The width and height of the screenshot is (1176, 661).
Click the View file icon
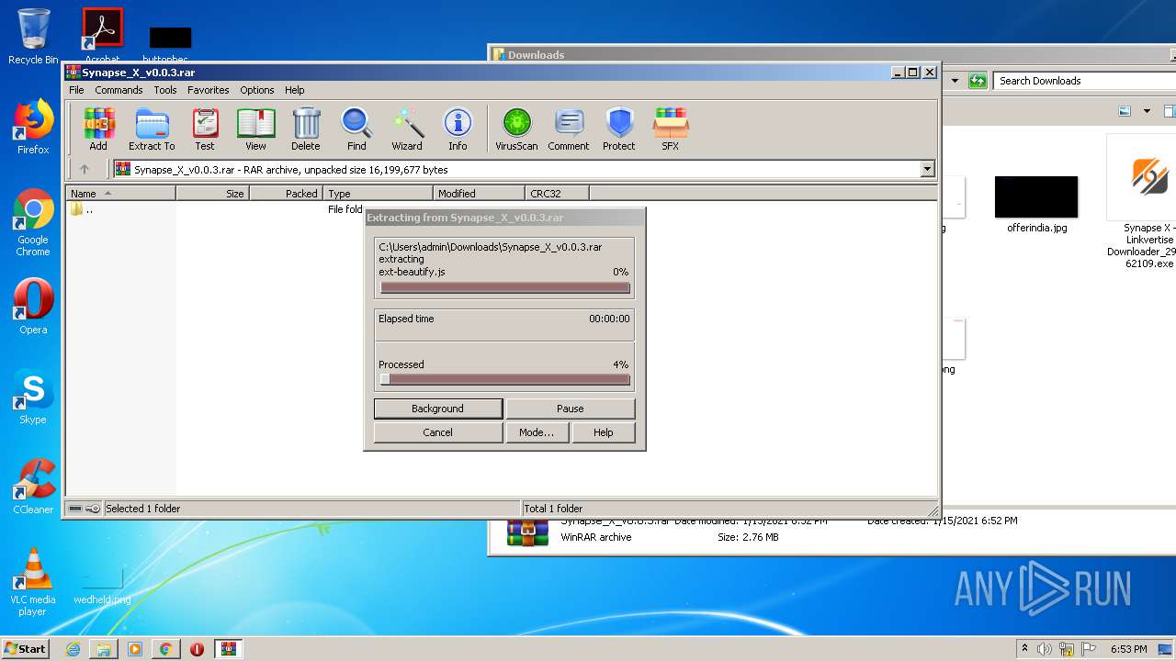pos(255,129)
